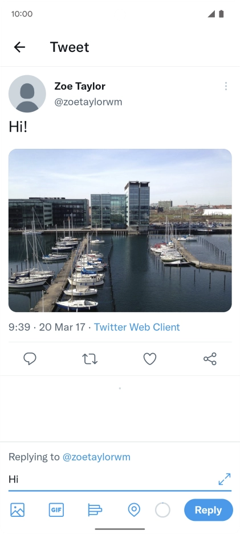Create a poll with the poll icon
This screenshot has height=534, width=240.
click(95, 510)
